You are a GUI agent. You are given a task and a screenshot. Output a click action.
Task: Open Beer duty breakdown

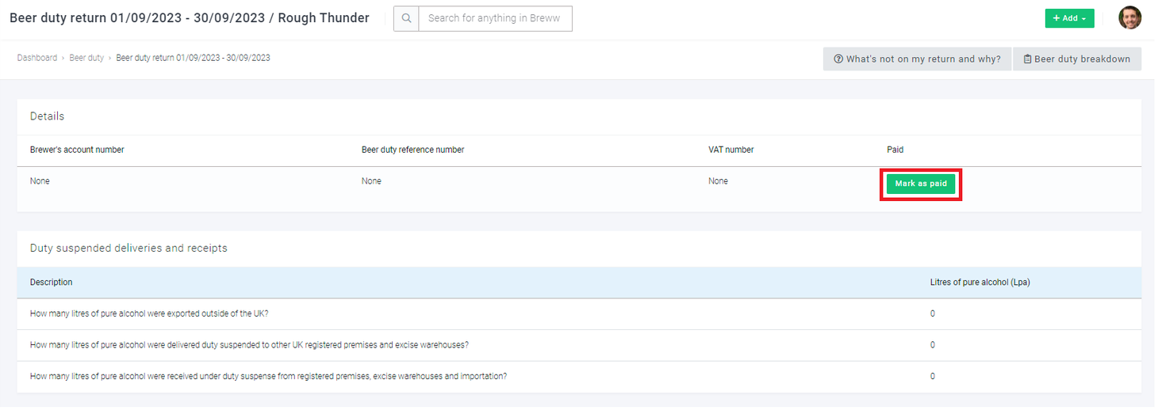[x=1077, y=59]
